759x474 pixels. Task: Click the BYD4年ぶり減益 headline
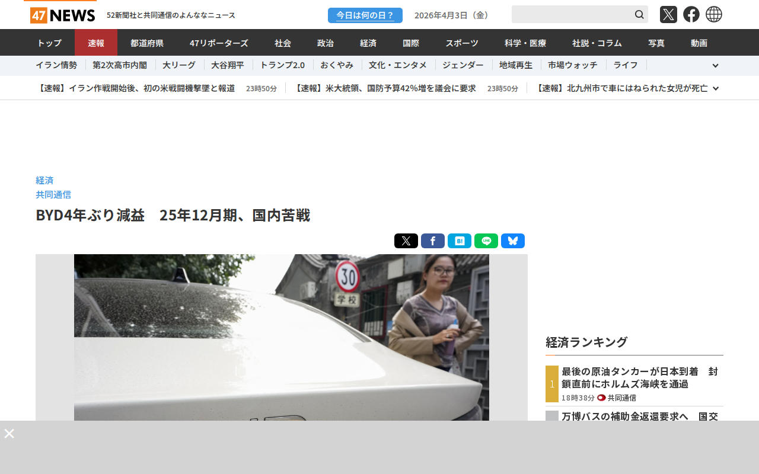coord(173,215)
